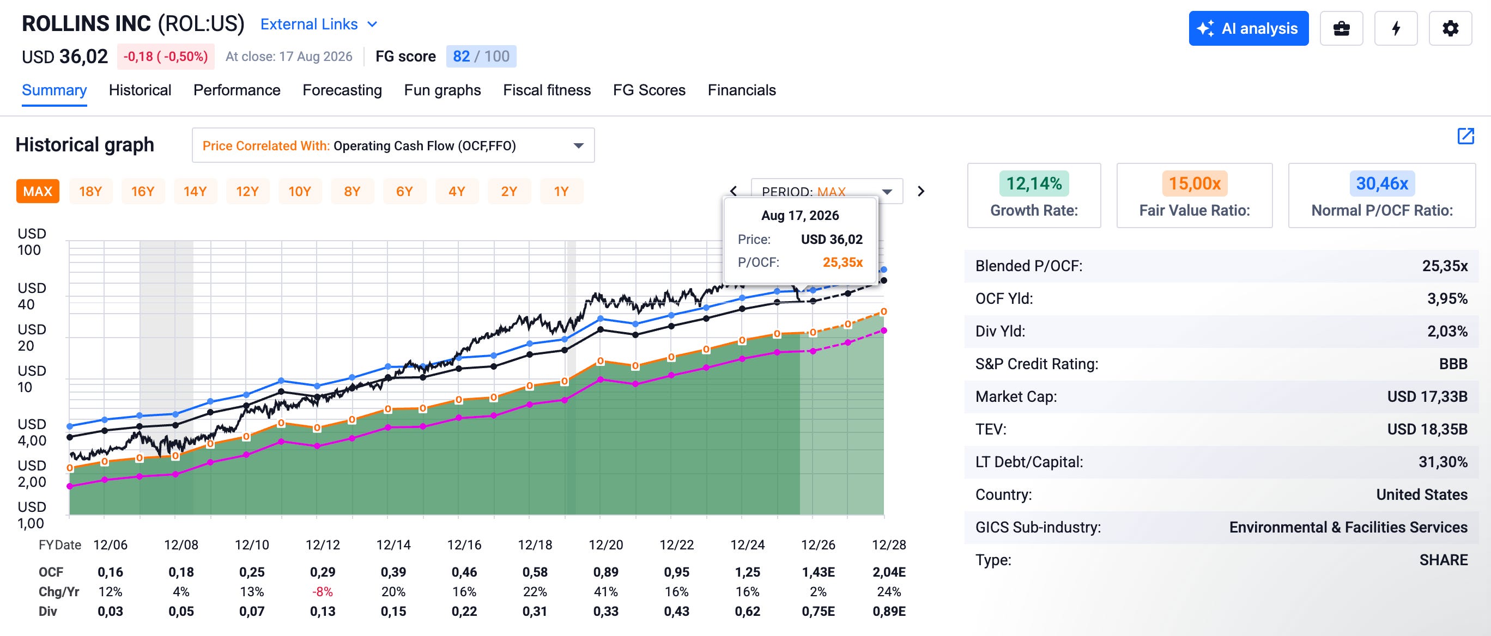This screenshot has width=1491, height=636.
Task: Click the Blended P/OCF value 25,35x
Action: (x=1445, y=266)
